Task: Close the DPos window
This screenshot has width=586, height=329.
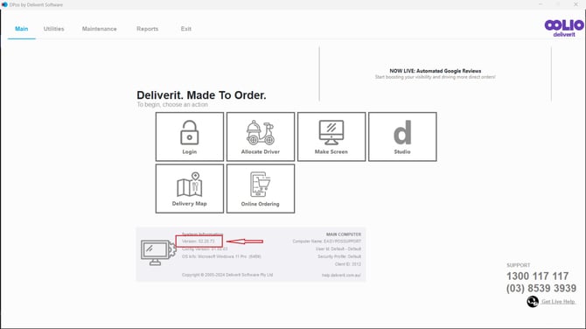Action: click(576, 4)
